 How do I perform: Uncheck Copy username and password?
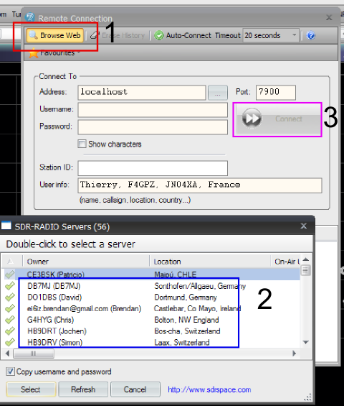(10, 372)
